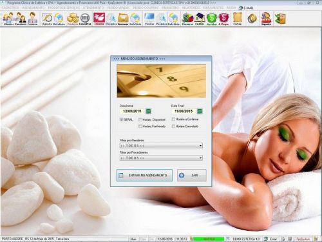322x242 pixels.
Task: Open the Pesquisa icon beside Vender
Action: tap(162, 19)
